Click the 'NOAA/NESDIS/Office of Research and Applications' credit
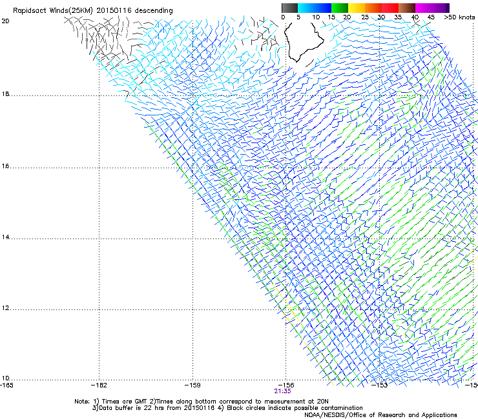 [380, 414]
